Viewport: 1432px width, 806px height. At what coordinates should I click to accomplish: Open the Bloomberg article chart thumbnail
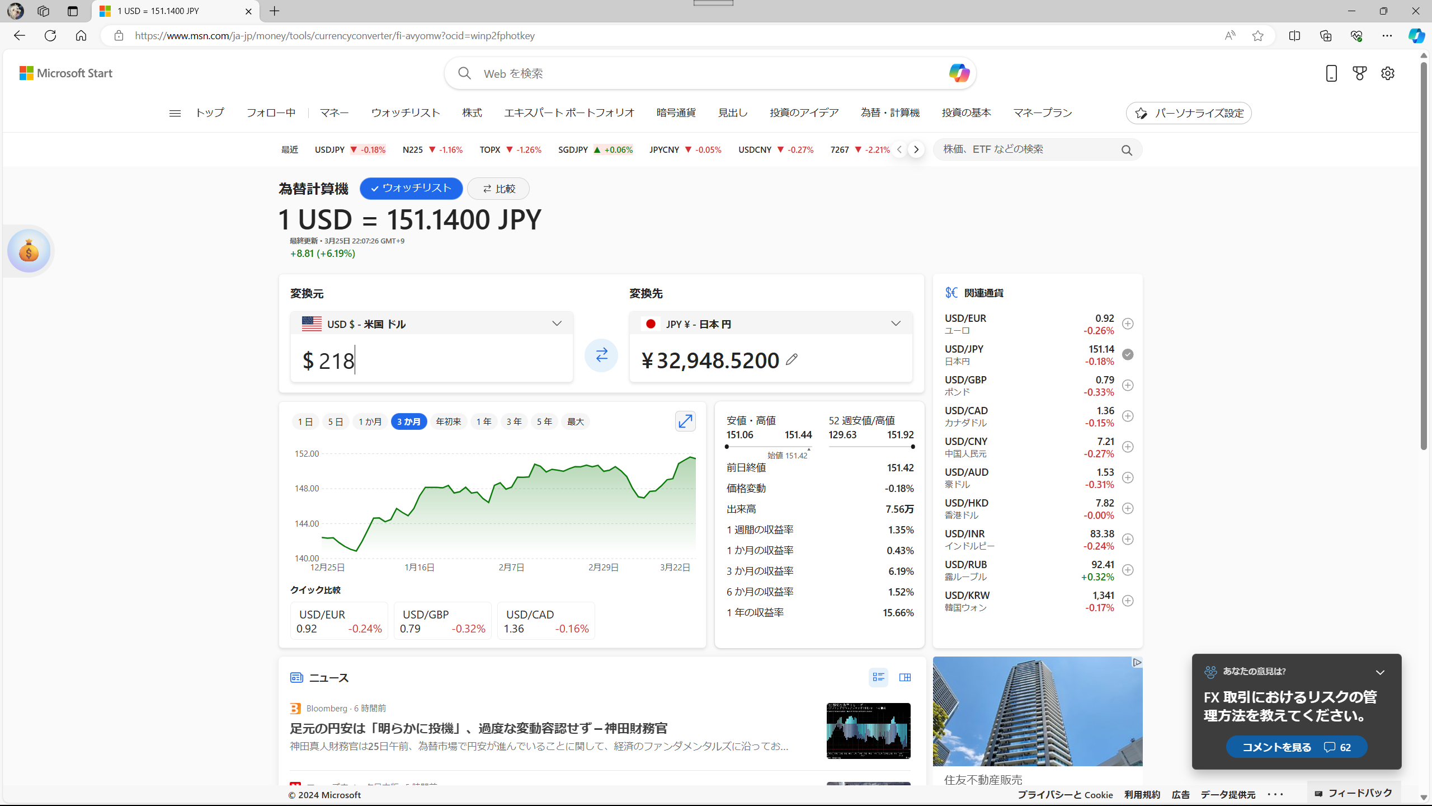pyautogui.click(x=869, y=731)
